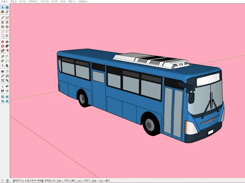Image resolution: width=245 pixels, height=183 pixels.
Task: Open the 파일(F) menu
Action: click(x=4, y=2)
